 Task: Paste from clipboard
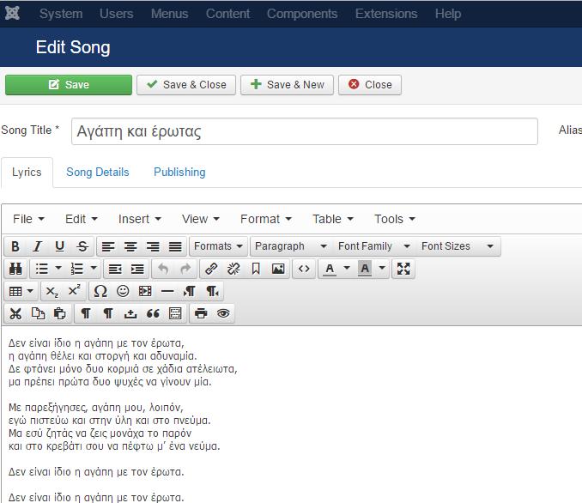click(60, 314)
